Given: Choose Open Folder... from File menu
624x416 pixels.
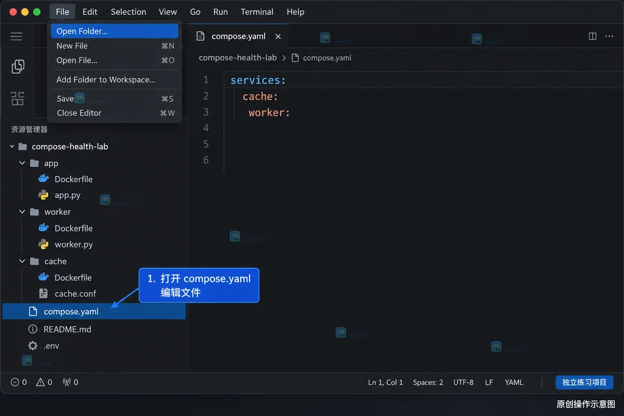Looking at the screenshot, I should point(115,31).
